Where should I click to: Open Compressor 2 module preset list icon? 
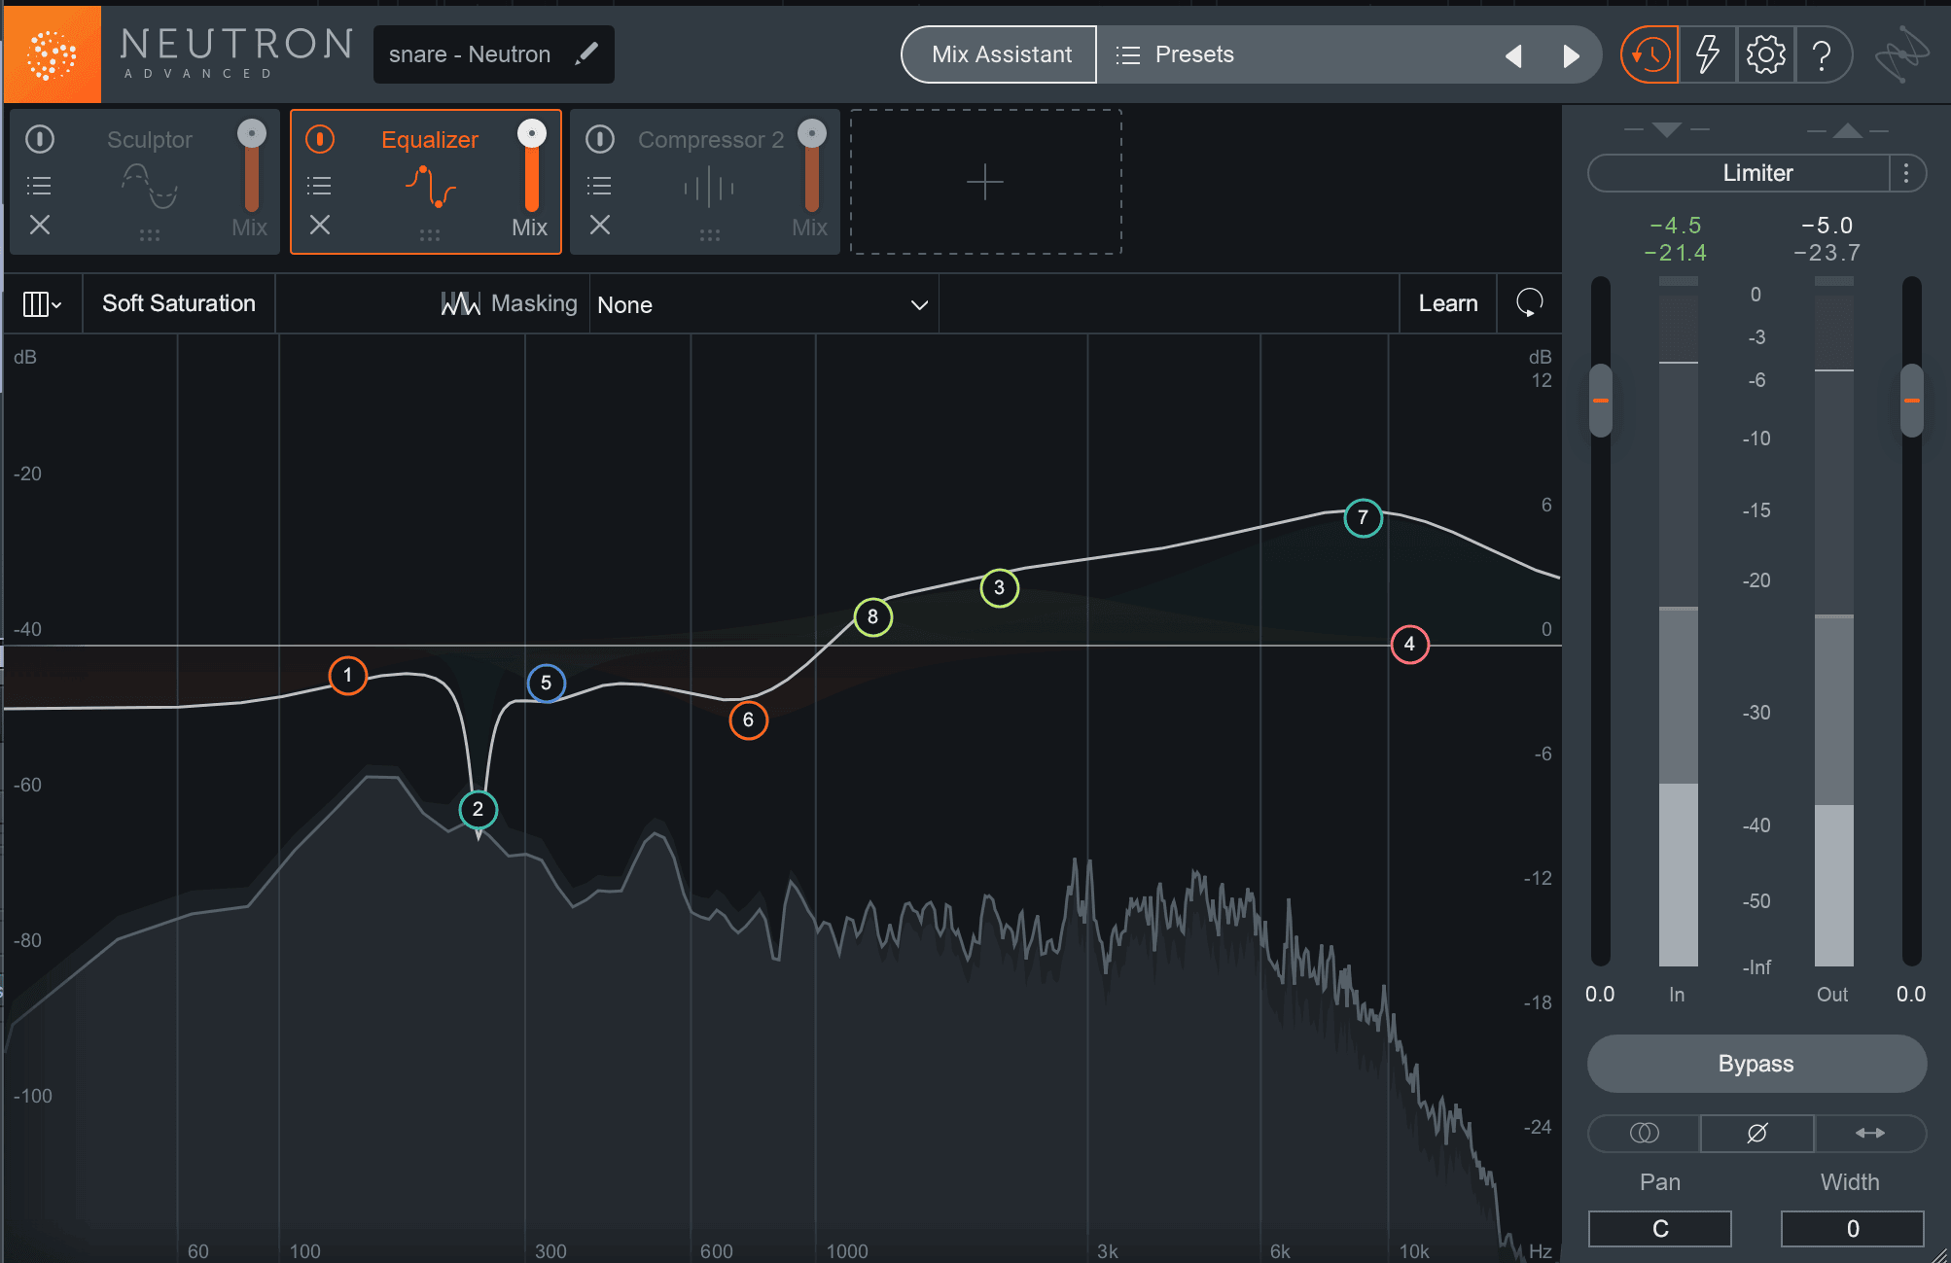(599, 186)
